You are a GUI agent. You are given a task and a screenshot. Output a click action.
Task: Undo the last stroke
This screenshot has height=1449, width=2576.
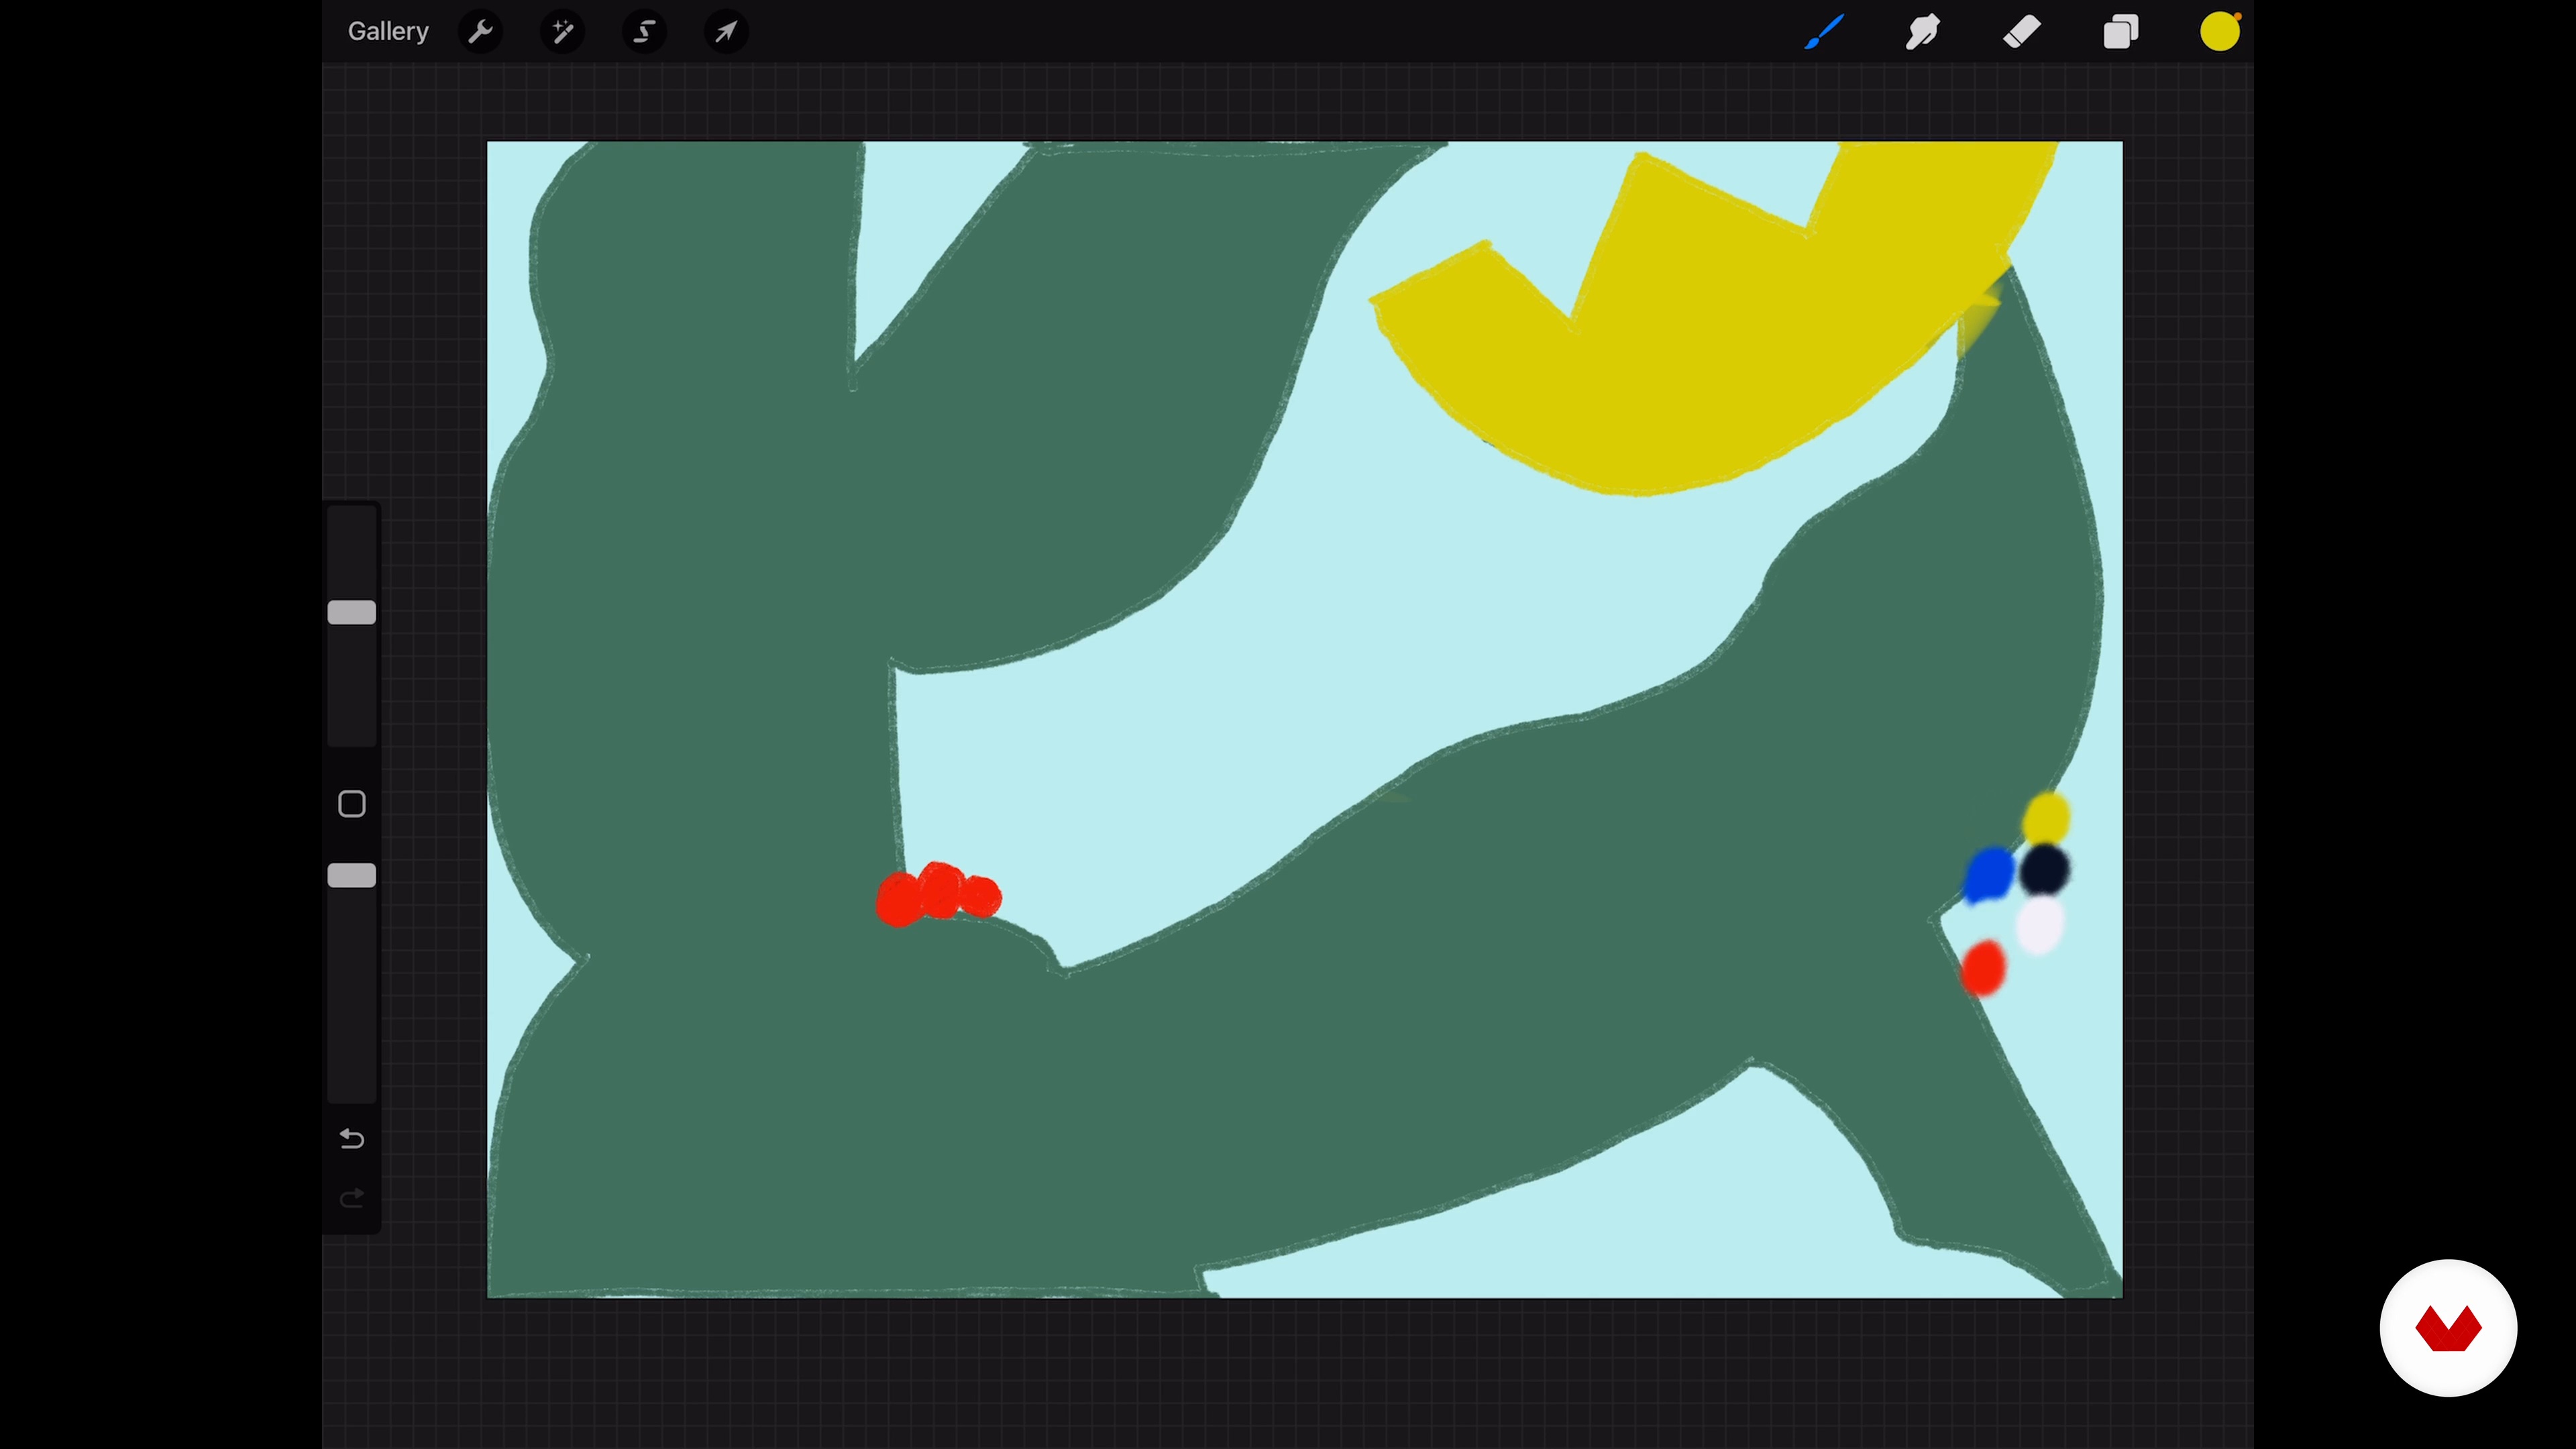[x=352, y=1138]
